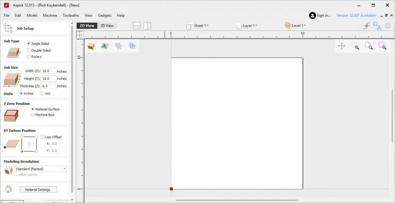The height and width of the screenshot is (203, 395).
Task: Switch to the 3D View tab
Action: pyautogui.click(x=107, y=26)
